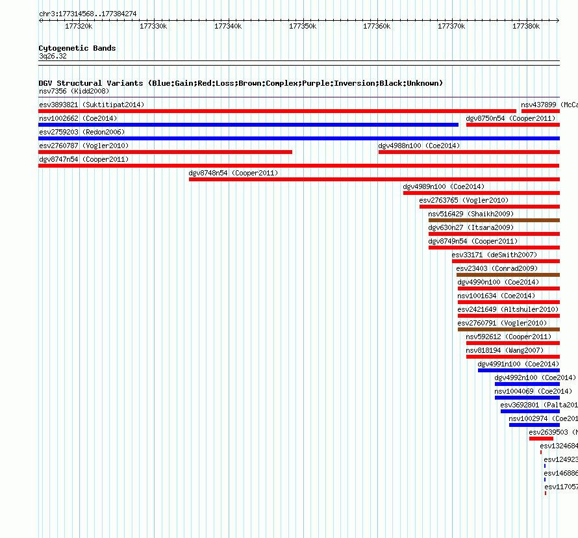This screenshot has width=578, height=538.
Task: Select the nsv516429 (Shaikh2009) brown complex bar
Action: [494, 220]
